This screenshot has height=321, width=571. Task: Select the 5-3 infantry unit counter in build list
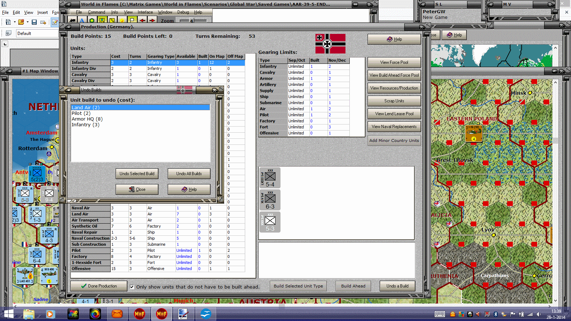point(270,222)
